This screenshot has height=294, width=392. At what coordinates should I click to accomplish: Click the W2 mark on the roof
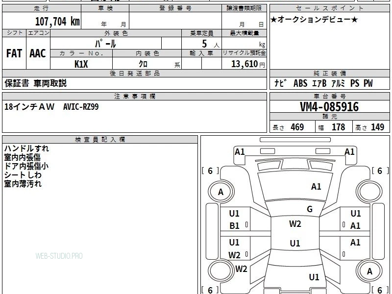tap(295, 223)
